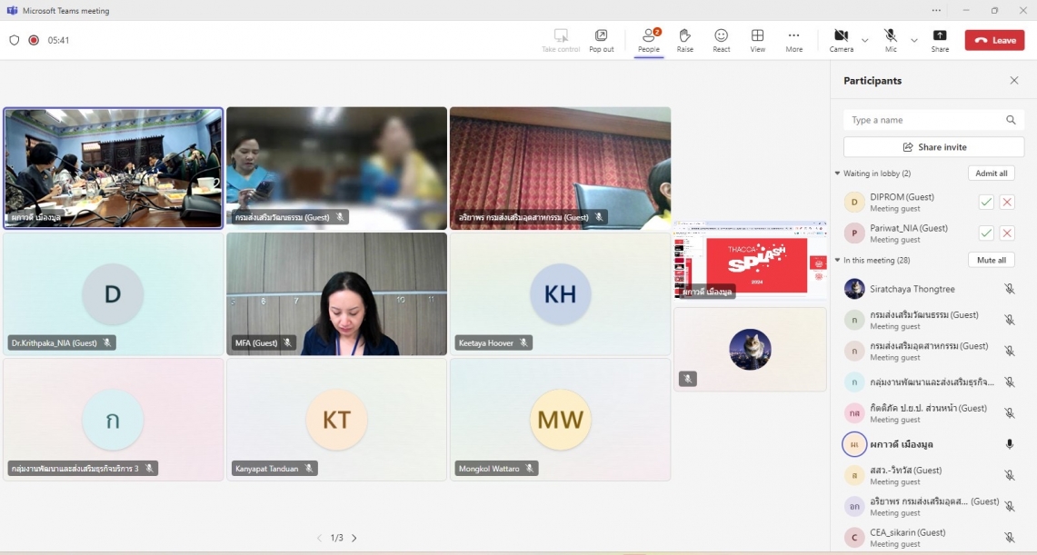The height and width of the screenshot is (555, 1037).
Task: Open the React emoji menu
Action: (721, 40)
